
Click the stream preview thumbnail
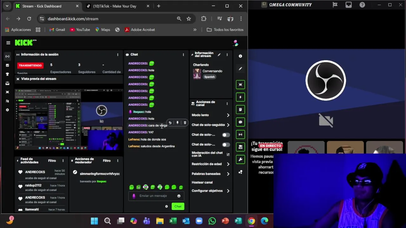(x=69, y=119)
